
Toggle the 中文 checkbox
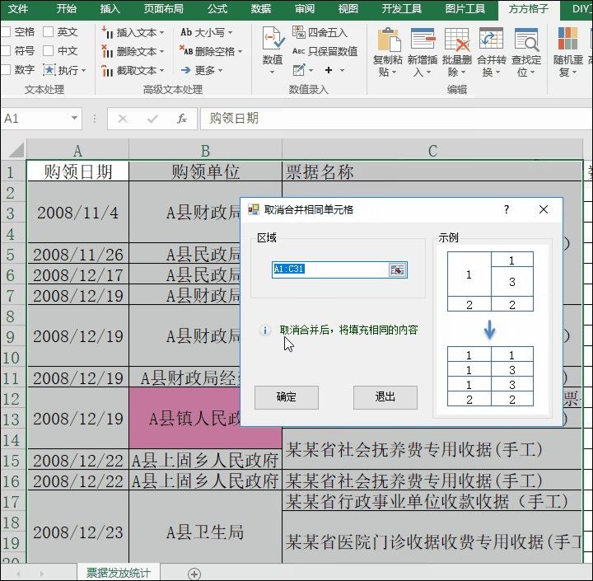click(x=48, y=50)
